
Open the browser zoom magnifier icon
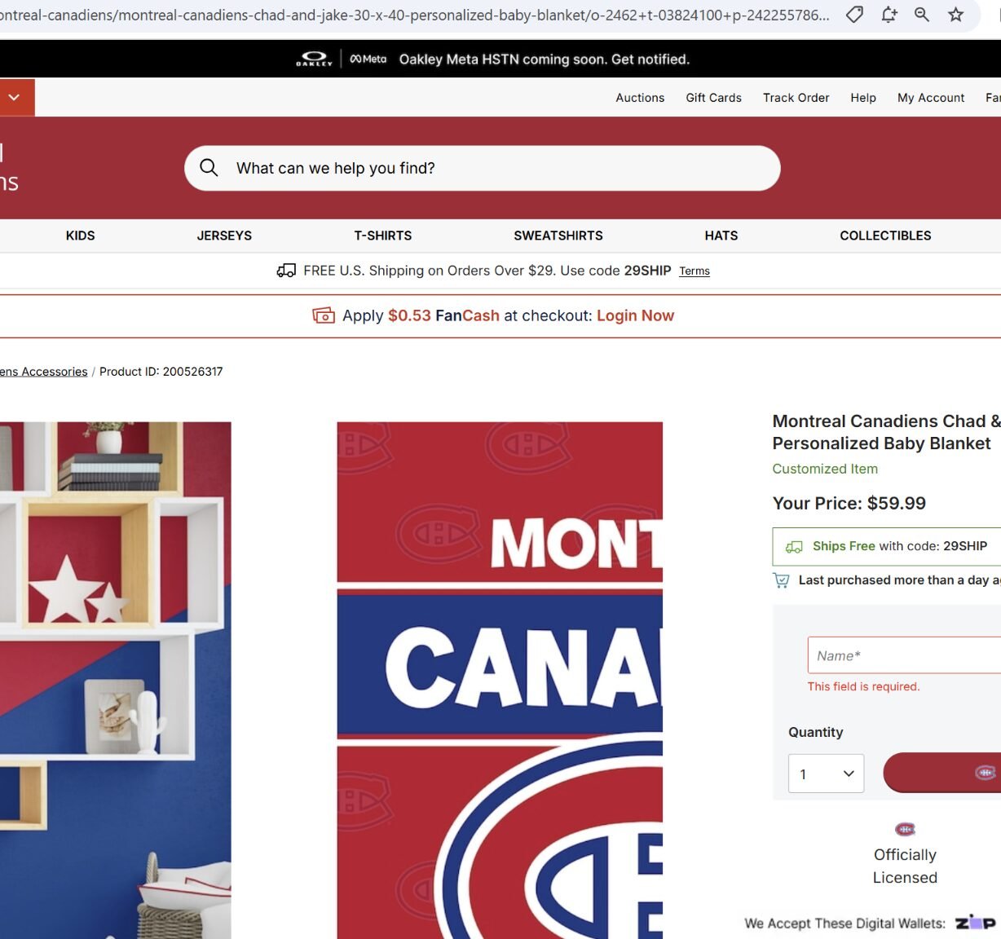tap(922, 14)
